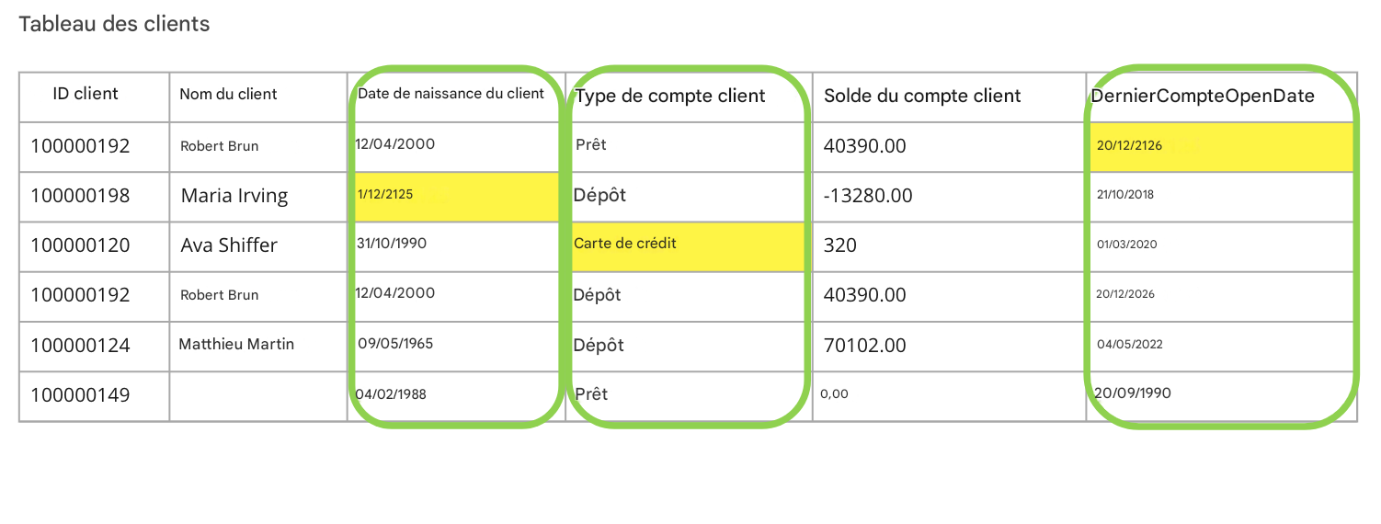Viewport: 1381px width, 524px height.
Task: Click "Date de naissance du client" header
Action: point(451,94)
